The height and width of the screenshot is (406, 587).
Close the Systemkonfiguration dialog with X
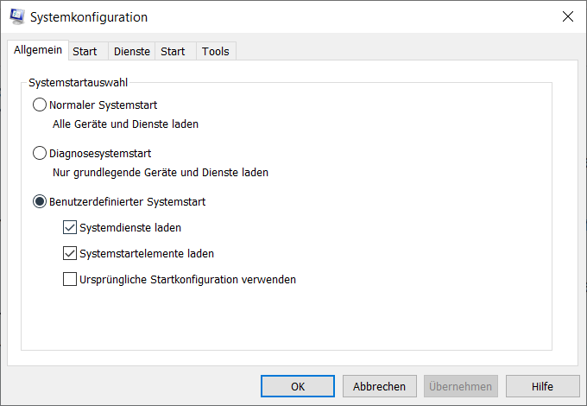[567, 16]
